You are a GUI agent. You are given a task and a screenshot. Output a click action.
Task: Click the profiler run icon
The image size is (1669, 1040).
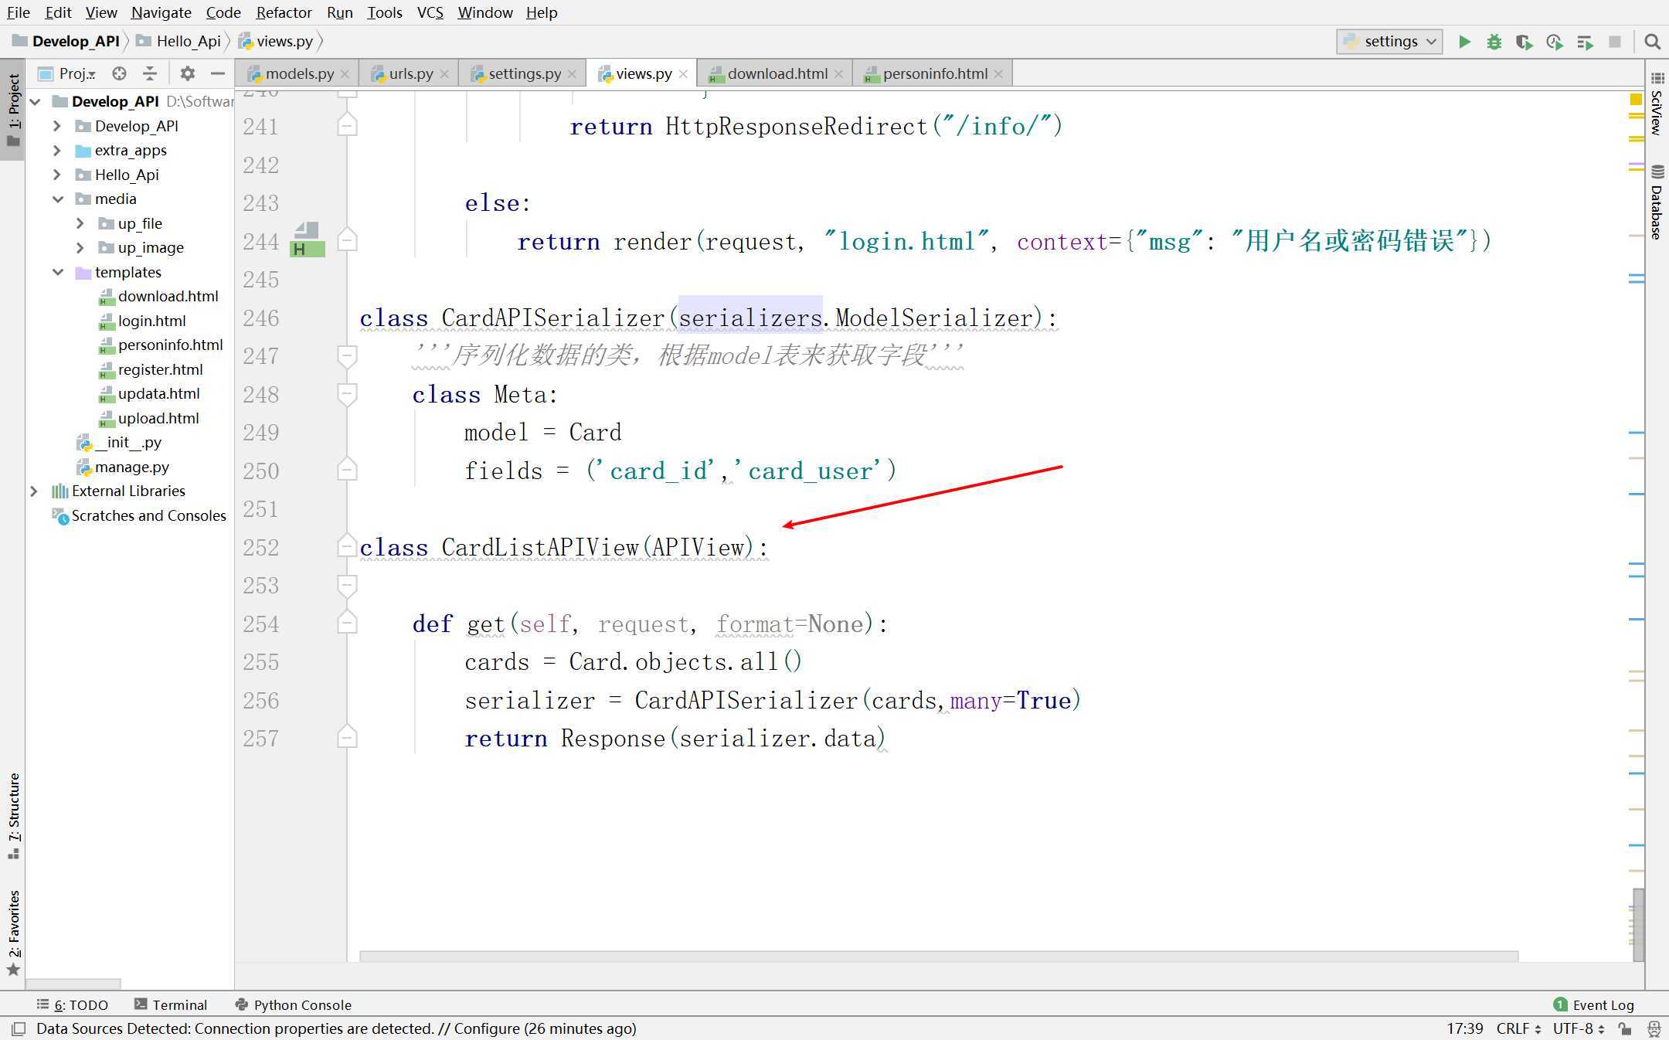(1554, 42)
